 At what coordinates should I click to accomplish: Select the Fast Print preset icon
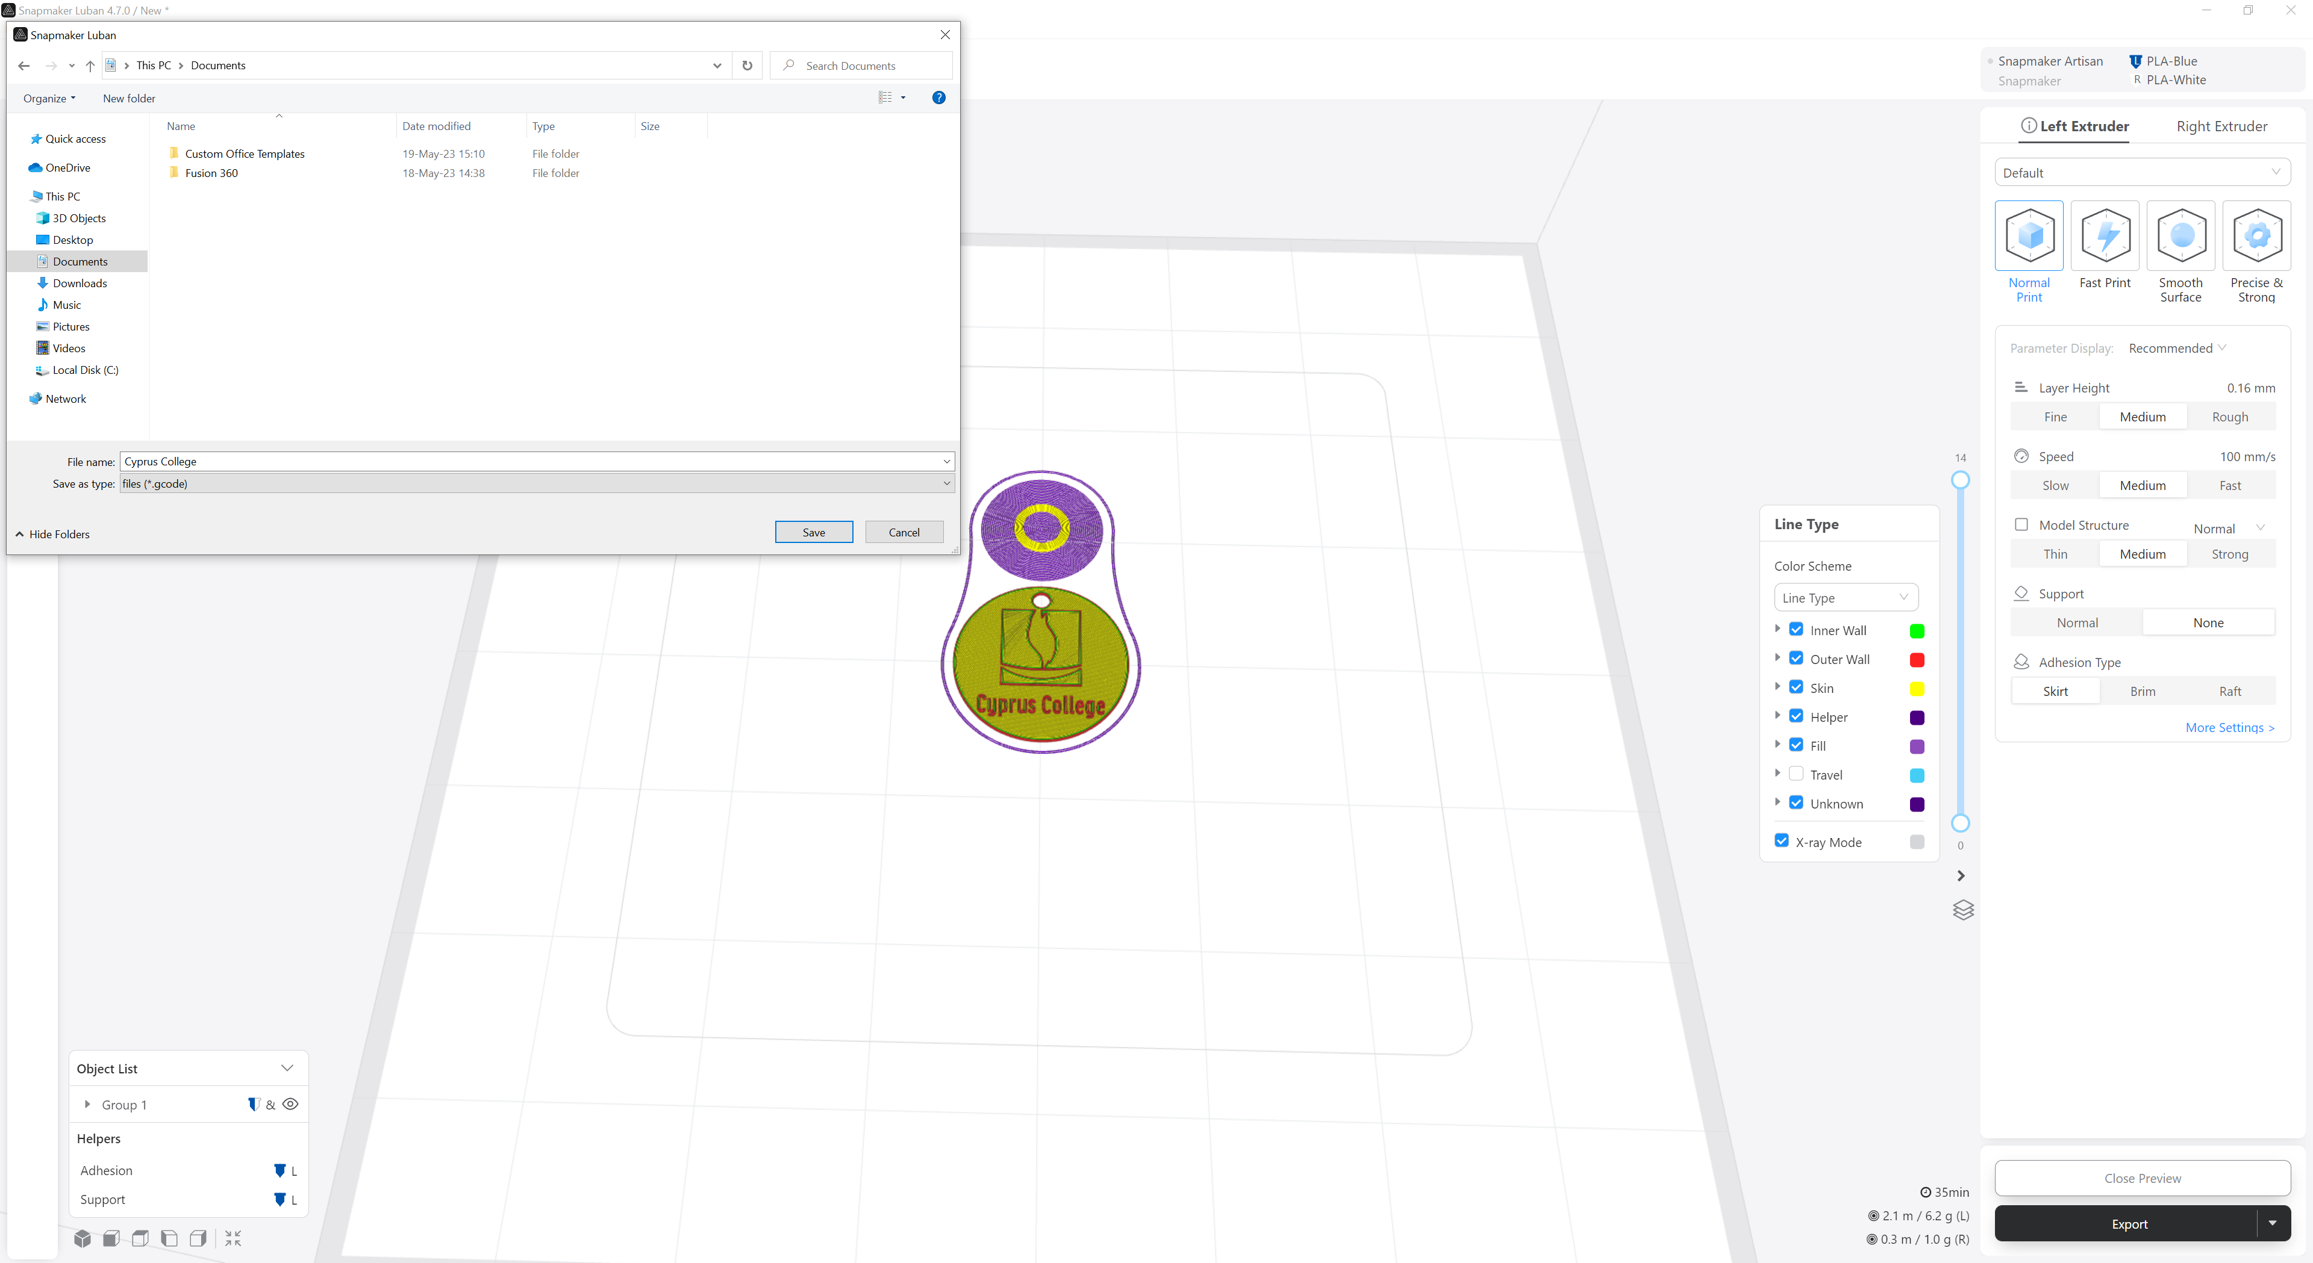pyautogui.click(x=2105, y=235)
